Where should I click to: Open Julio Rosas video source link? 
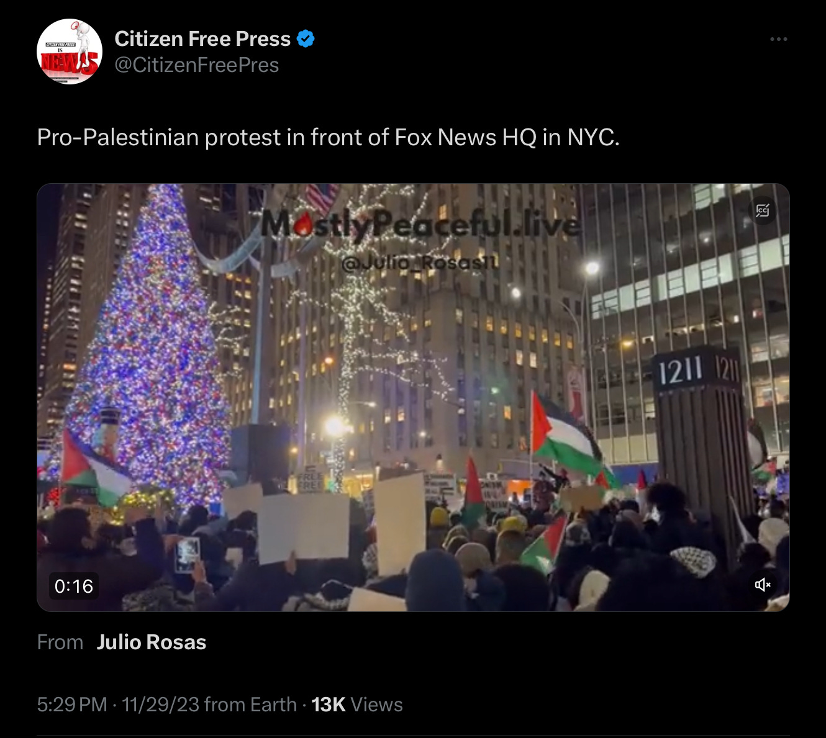[152, 642]
